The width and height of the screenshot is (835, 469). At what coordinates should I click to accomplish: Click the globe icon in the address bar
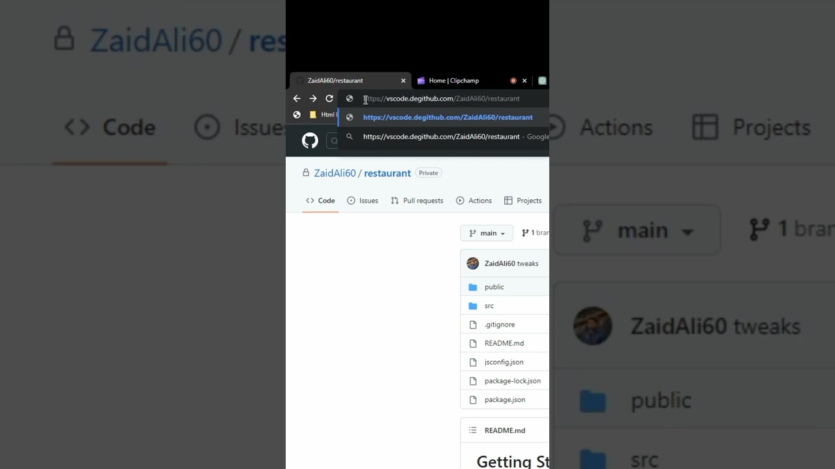[x=349, y=98]
